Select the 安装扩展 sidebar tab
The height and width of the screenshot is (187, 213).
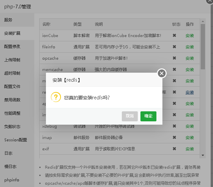click(x=12, y=33)
